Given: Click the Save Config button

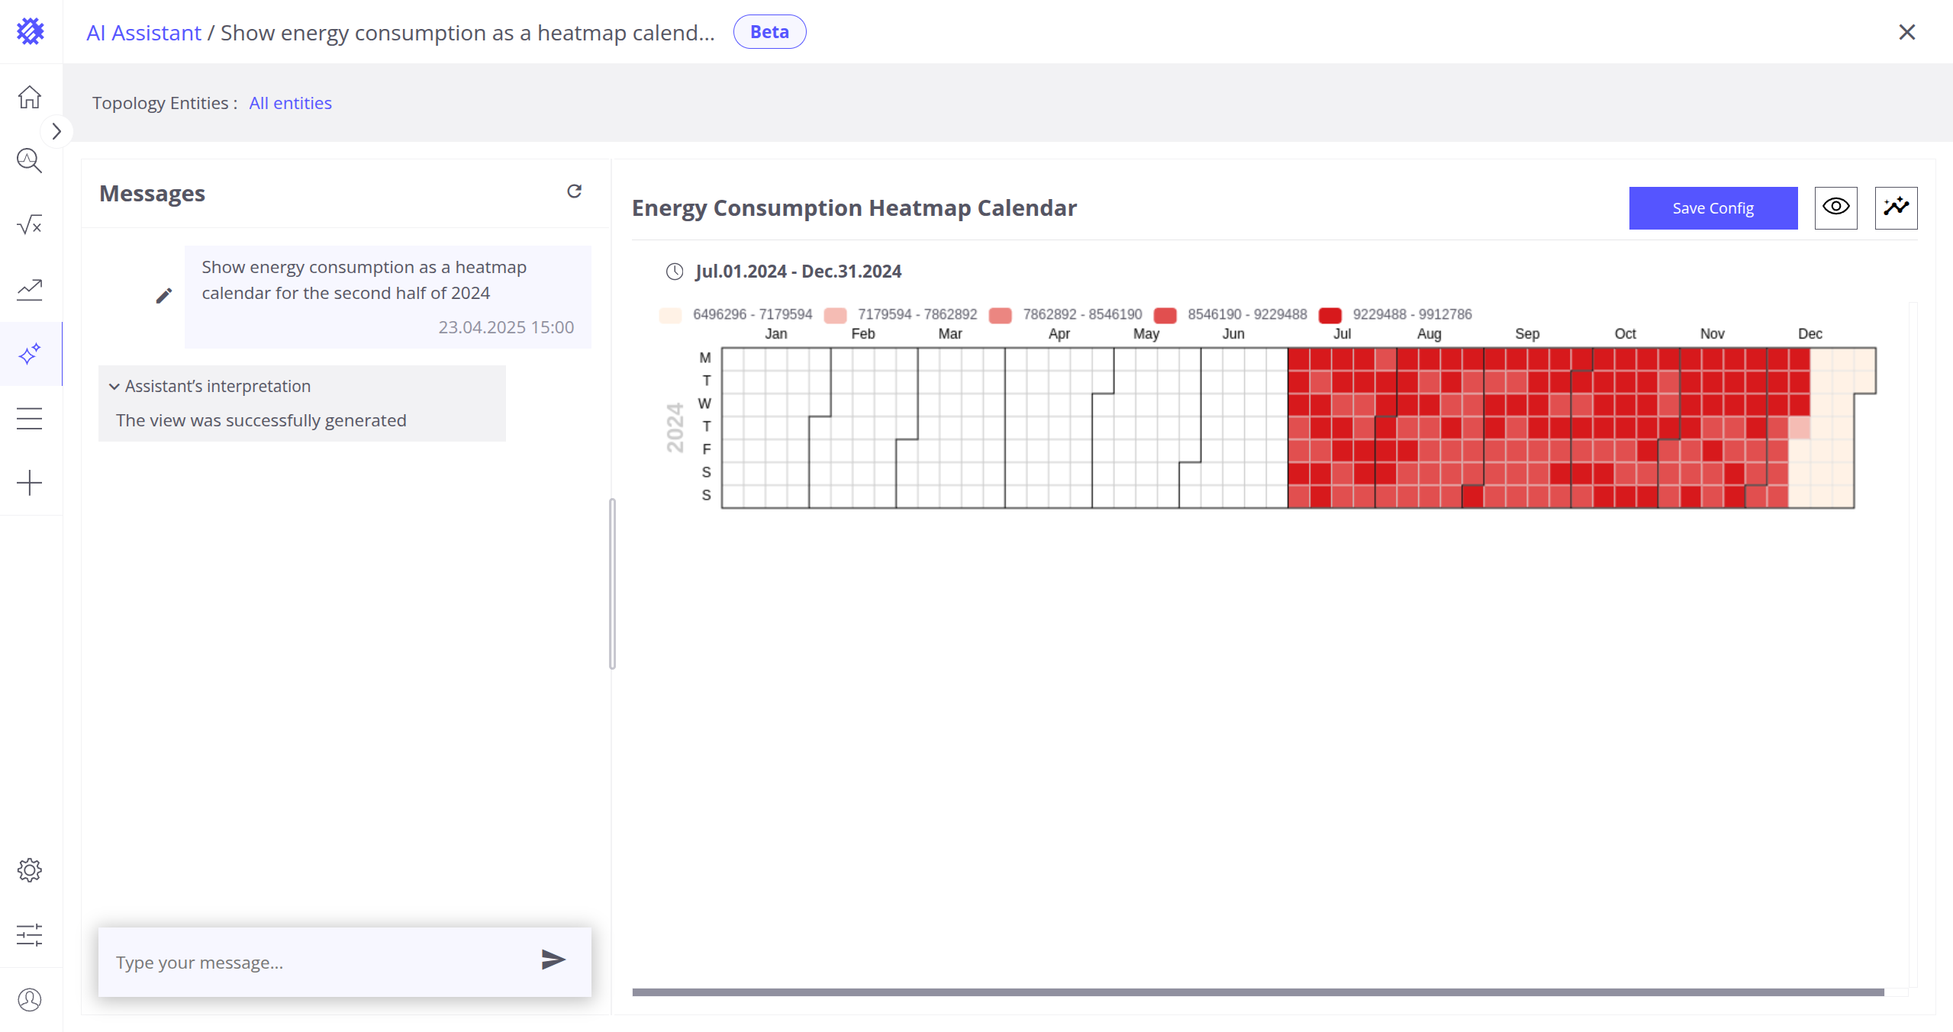Looking at the screenshot, I should (x=1713, y=208).
